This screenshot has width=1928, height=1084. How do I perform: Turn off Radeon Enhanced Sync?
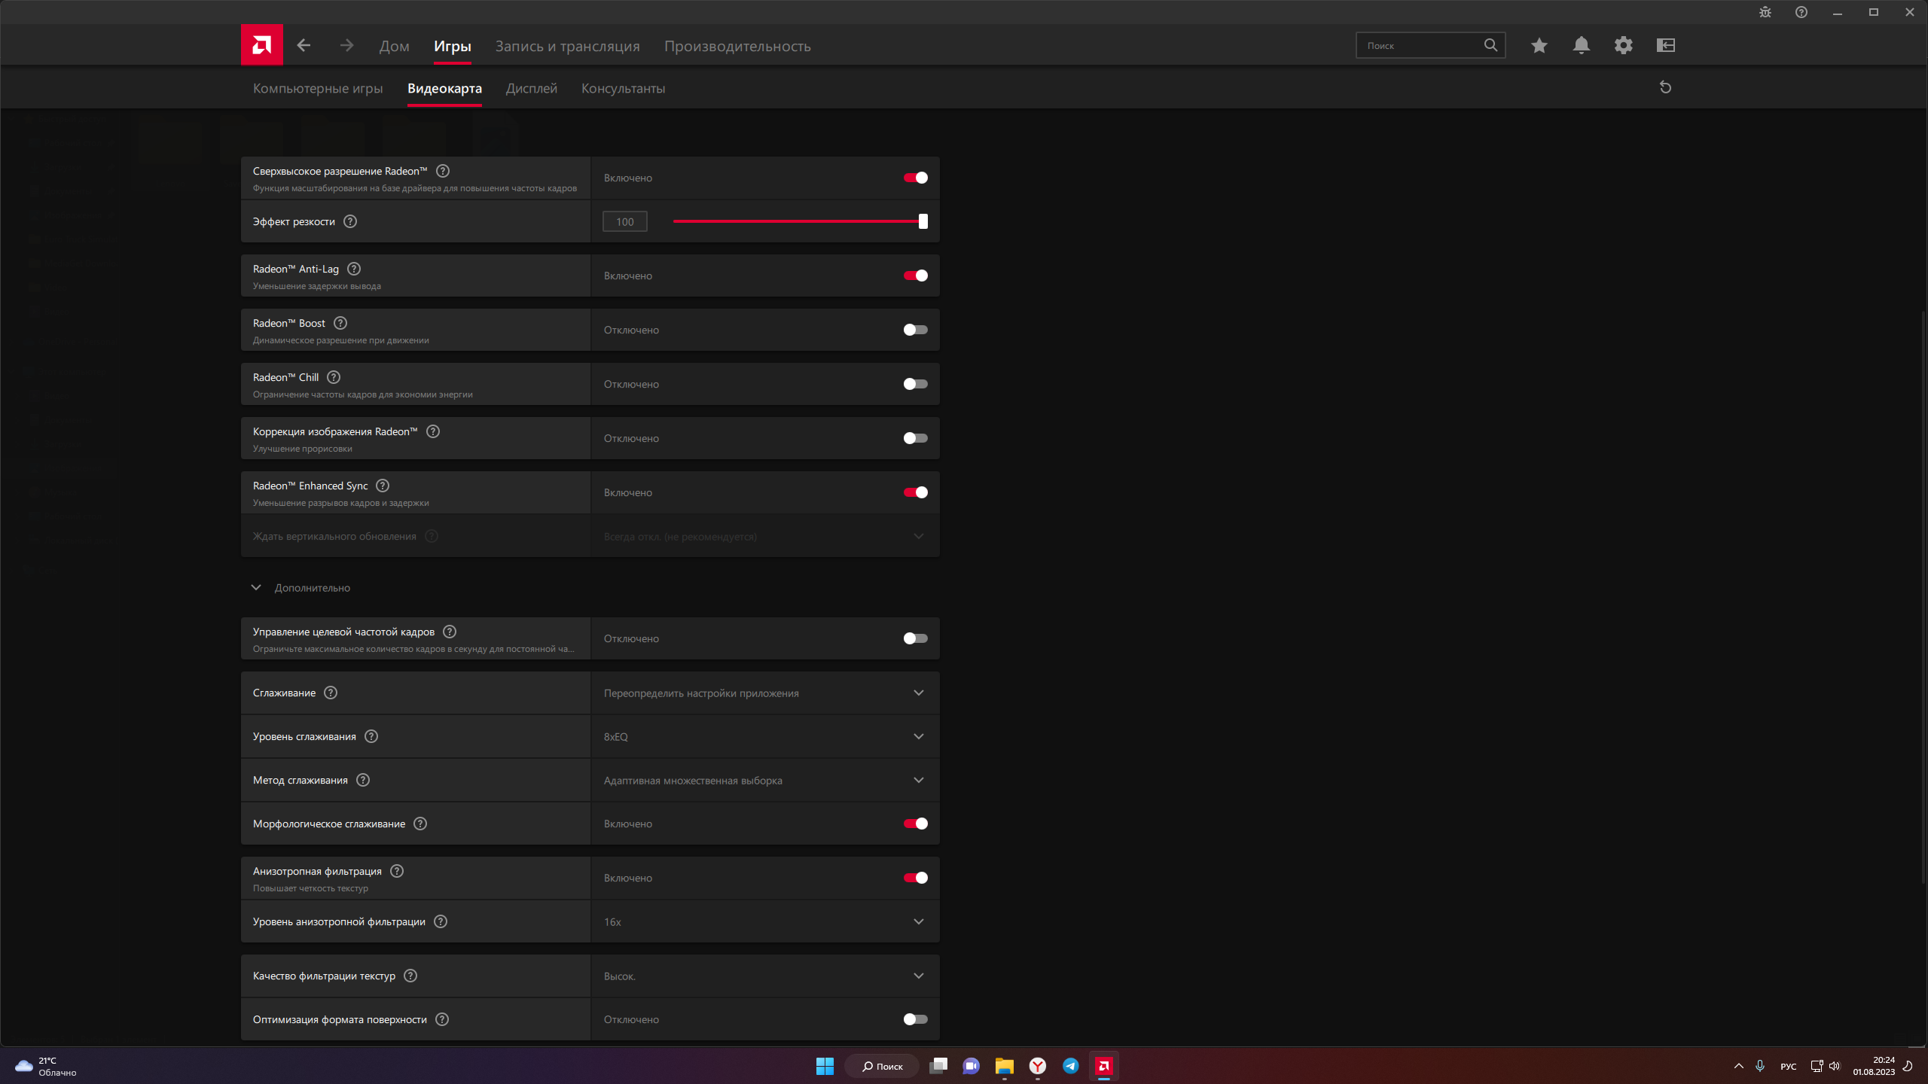[x=915, y=492]
